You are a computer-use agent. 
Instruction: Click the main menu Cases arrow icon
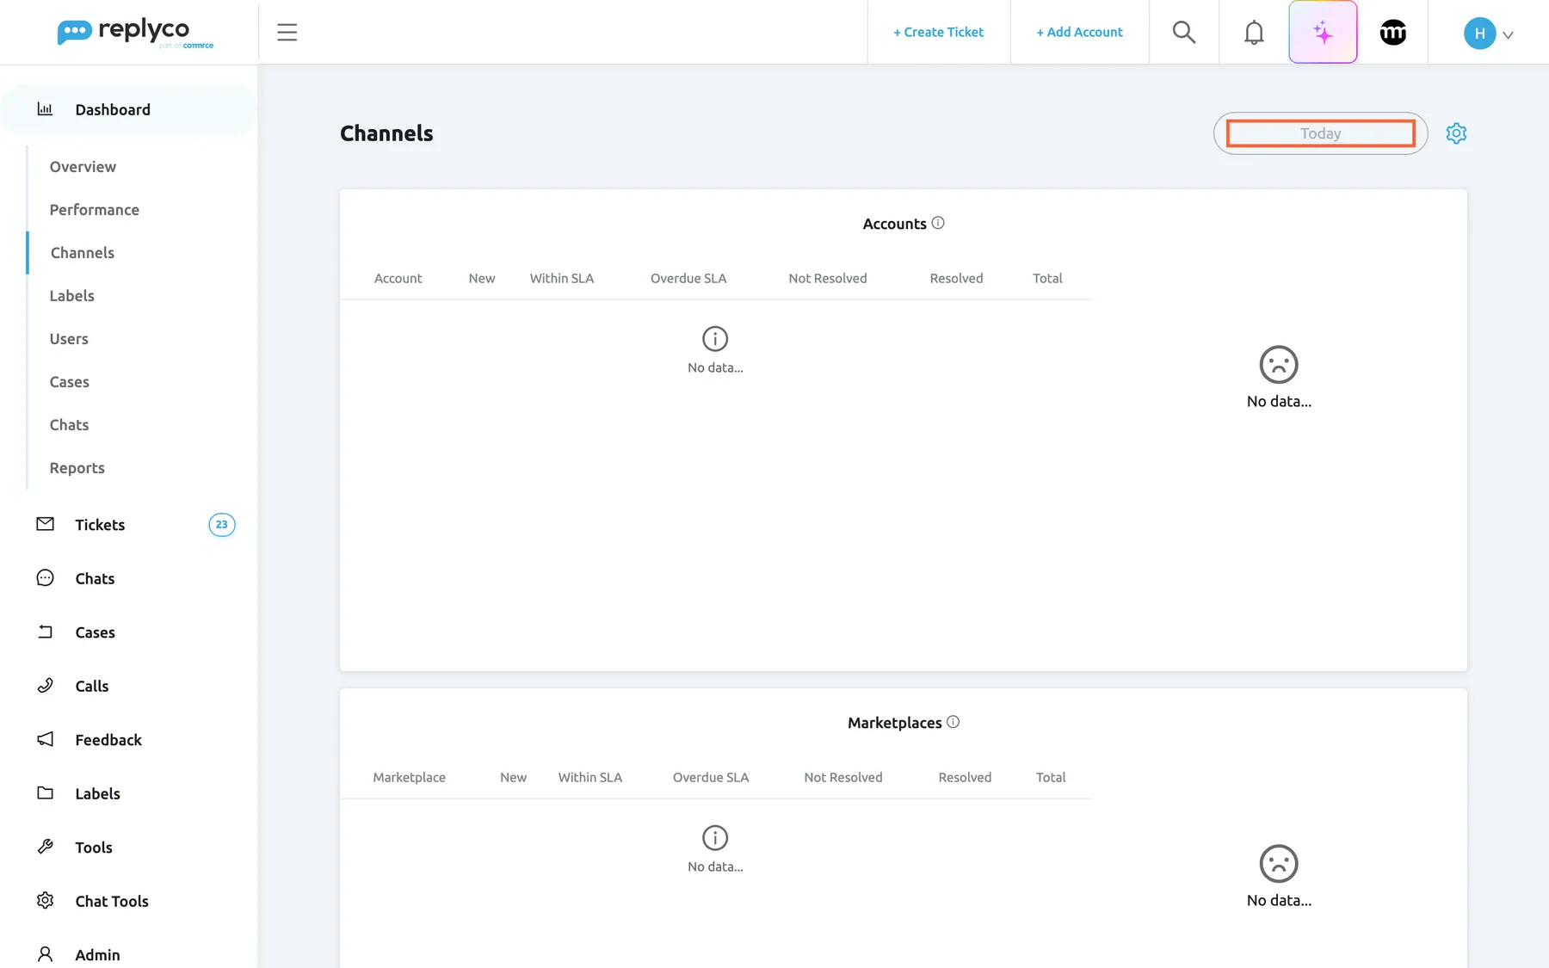point(46,632)
